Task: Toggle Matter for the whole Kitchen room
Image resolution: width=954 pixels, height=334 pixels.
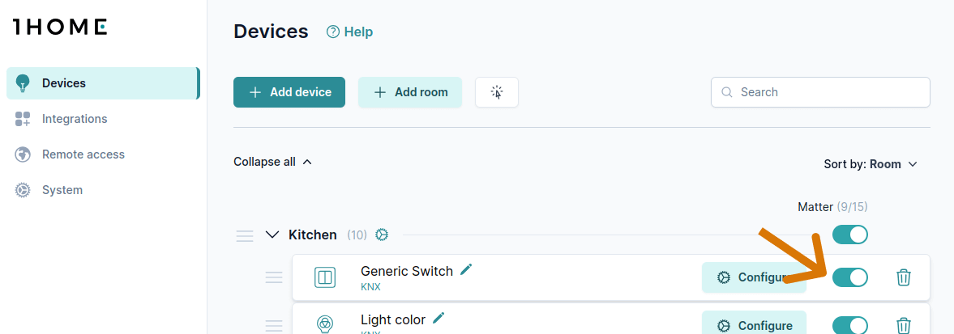Action: (849, 235)
